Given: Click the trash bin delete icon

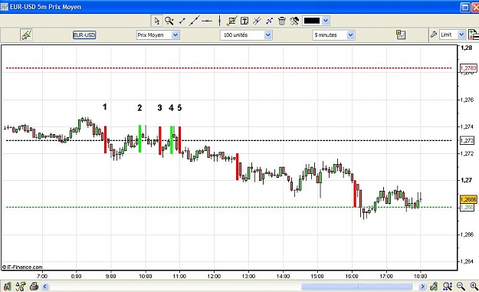Looking at the screenshot, I should pos(282,21).
